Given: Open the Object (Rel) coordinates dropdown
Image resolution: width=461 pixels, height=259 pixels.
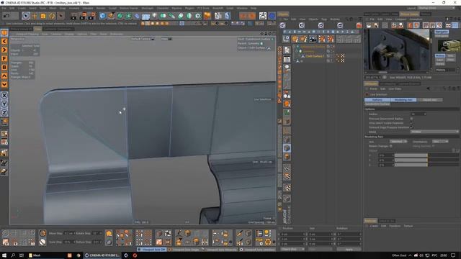Looking at the screenshot, I should (x=292, y=250).
